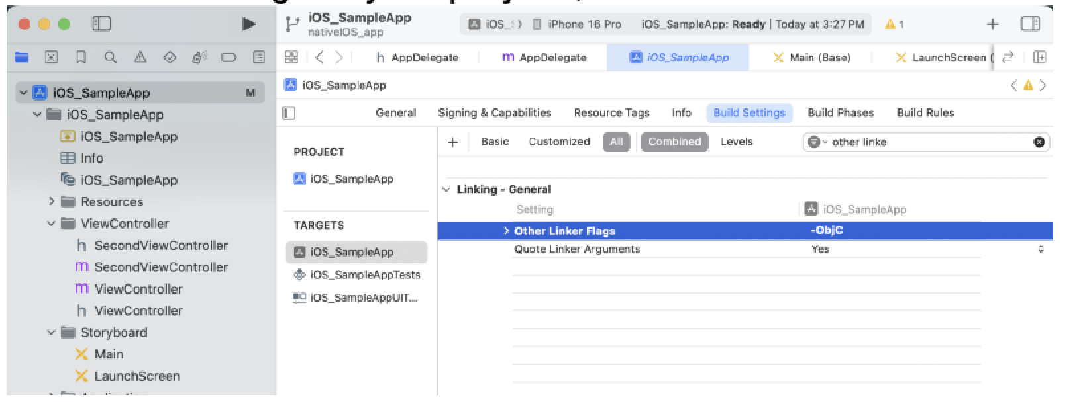The image size is (1081, 410).
Task: Expand the Resources folder
Action: coord(52,202)
